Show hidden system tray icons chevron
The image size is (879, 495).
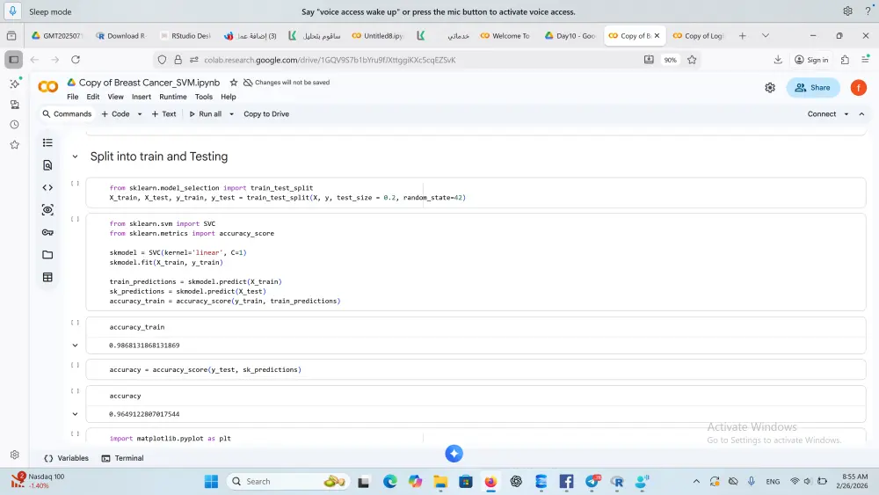696,482
